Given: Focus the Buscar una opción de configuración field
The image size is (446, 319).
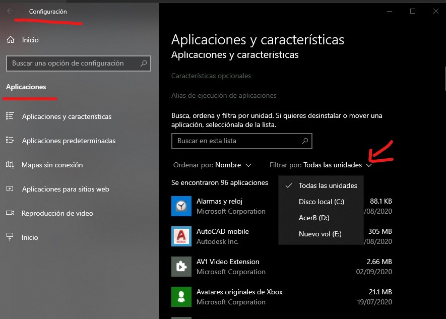Looking at the screenshot, I should click(79, 63).
